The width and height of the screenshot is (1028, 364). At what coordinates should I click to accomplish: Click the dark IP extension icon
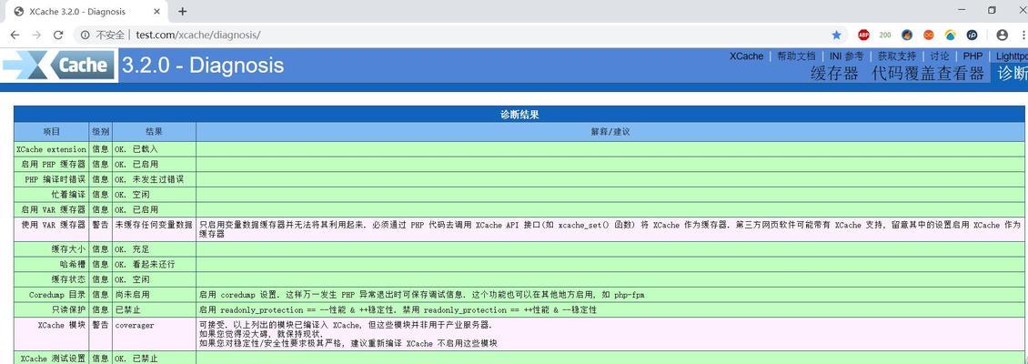[x=973, y=35]
